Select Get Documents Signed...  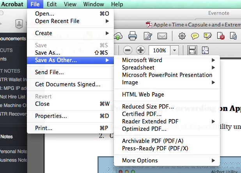[x=71, y=84]
